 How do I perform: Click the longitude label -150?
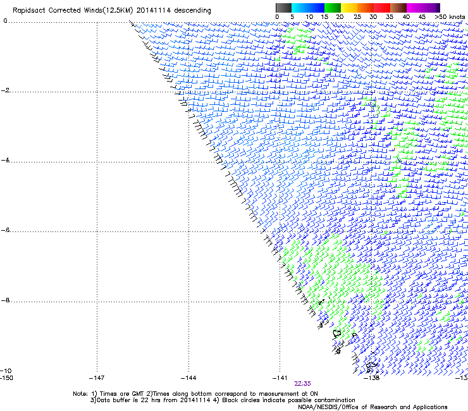(x=6, y=378)
